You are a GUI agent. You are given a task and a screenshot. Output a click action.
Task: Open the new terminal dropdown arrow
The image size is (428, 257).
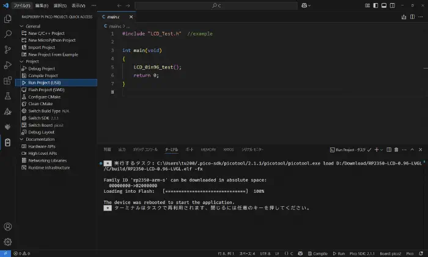(382, 149)
